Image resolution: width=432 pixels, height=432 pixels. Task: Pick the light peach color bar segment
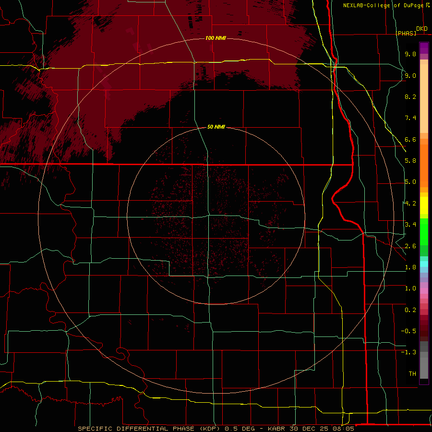(x=424, y=99)
